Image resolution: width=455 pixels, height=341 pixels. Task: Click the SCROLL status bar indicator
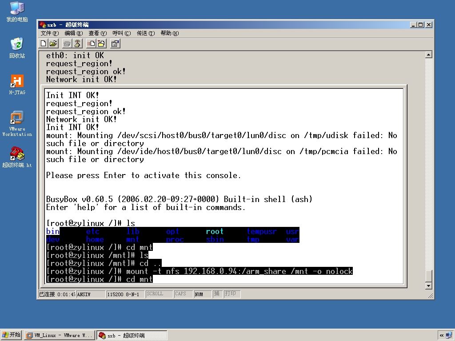tap(159, 294)
